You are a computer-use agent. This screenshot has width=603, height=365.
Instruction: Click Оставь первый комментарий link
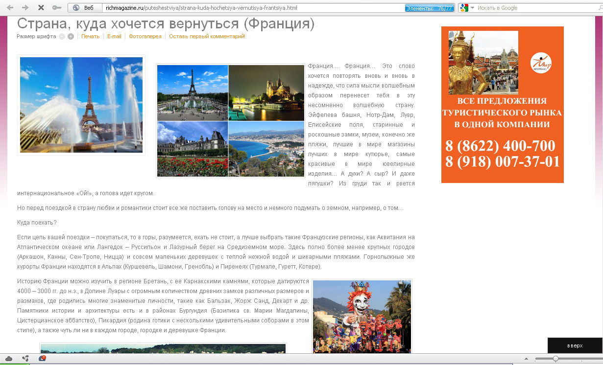pyautogui.click(x=207, y=36)
